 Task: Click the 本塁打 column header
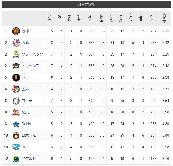[131, 18]
